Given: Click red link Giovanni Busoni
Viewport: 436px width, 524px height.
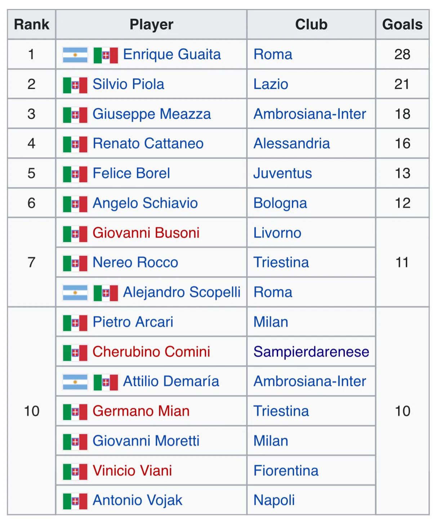Looking at the screenshot, I should click(146, 233).
